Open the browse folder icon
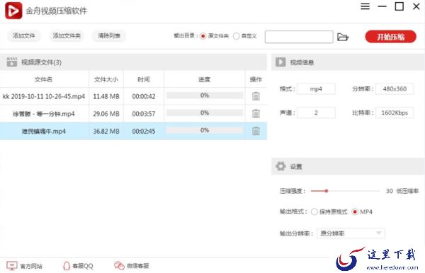 (x=343, y=37)
